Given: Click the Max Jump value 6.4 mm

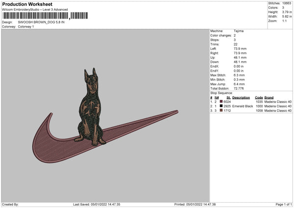Looking at the screenshot, I should [239, 84].
